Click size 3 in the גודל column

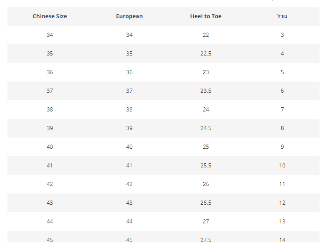click(282, 35)
